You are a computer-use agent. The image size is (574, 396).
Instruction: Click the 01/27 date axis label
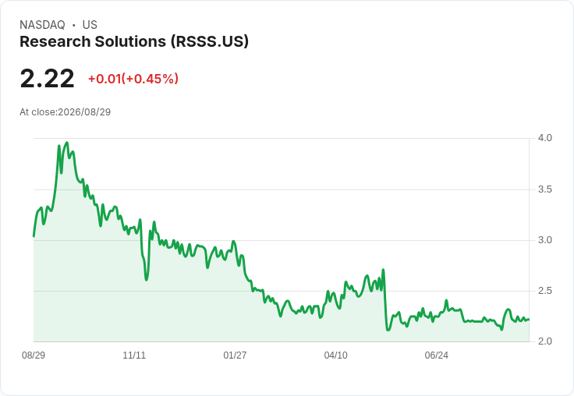pyautogui.click(x=235, y=355)
